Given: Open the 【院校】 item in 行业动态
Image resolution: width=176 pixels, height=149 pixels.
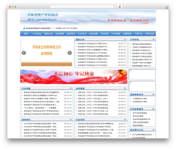Looking at the screenshot, I should point(143,47).
